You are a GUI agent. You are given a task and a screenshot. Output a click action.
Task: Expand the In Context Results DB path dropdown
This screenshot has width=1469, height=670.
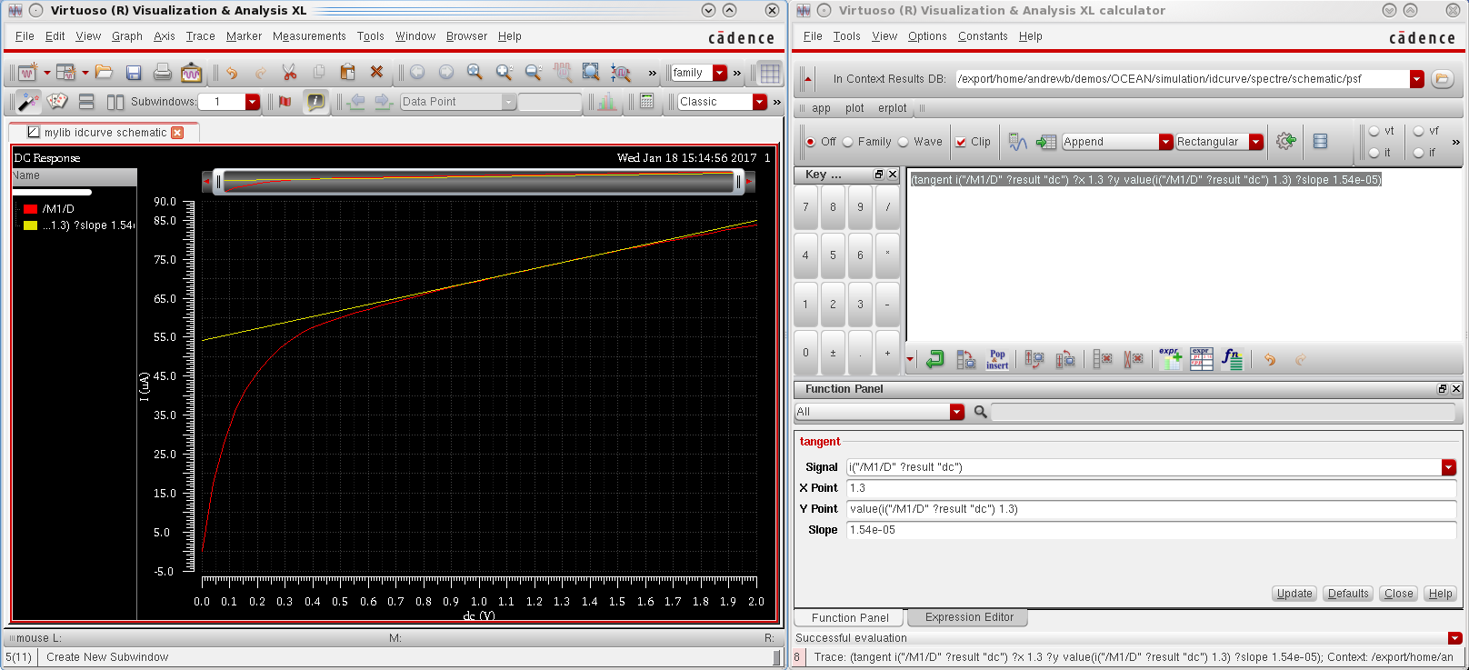(1417, 79)
